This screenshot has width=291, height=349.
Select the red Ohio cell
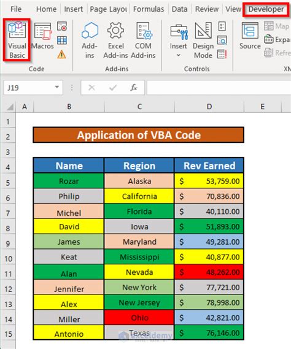pyautogui.click(x=139, y=317)
